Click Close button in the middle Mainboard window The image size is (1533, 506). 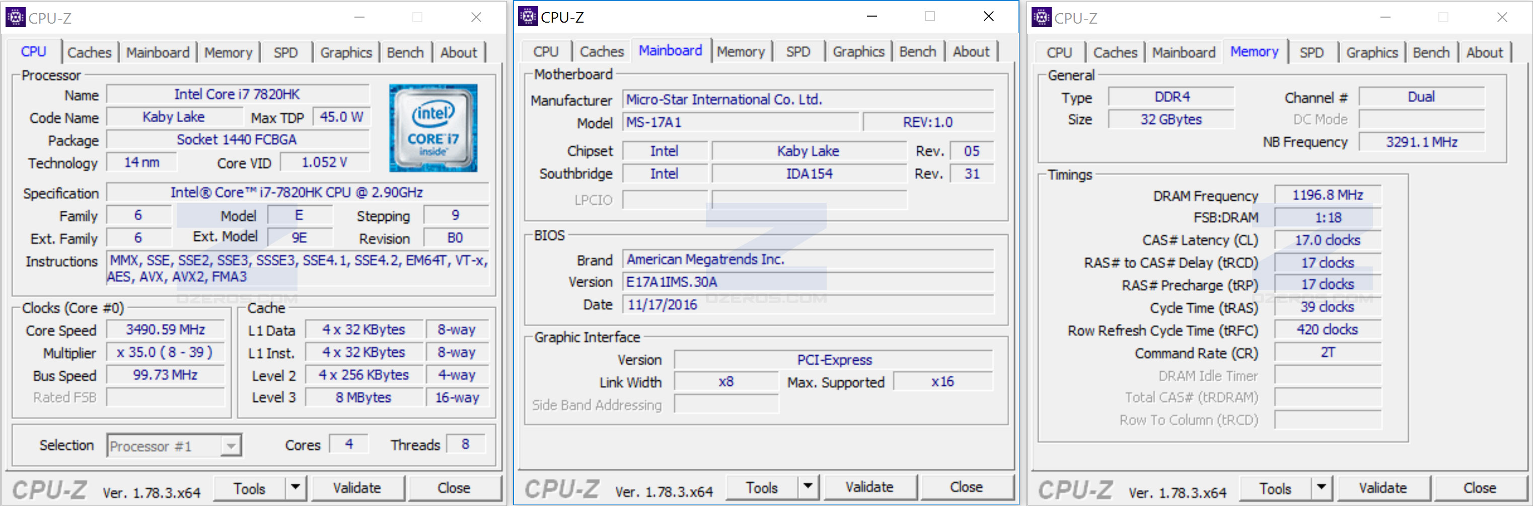tap(967, 487)
